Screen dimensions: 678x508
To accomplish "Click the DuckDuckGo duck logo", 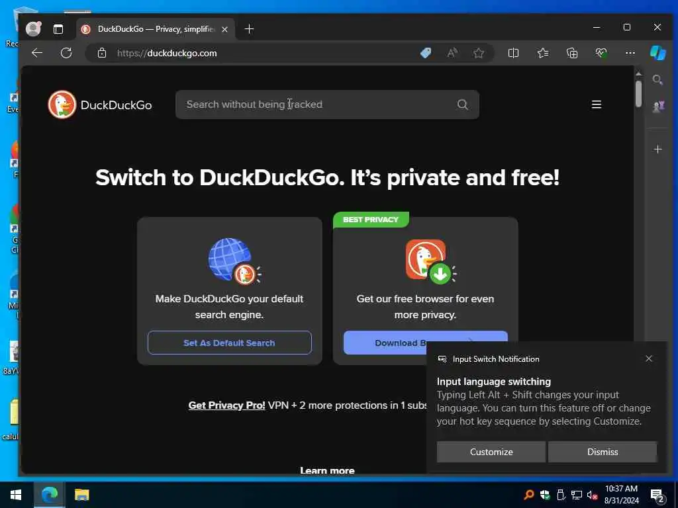I will click(x=62, y=105).
